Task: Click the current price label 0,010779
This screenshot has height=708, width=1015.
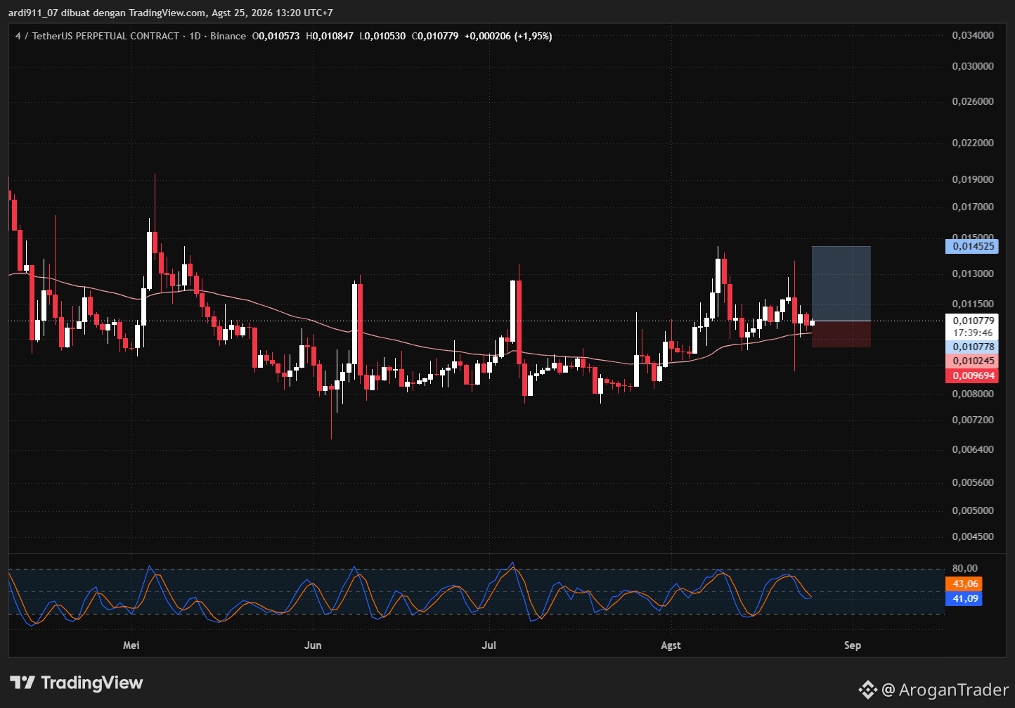Action: 974,321
